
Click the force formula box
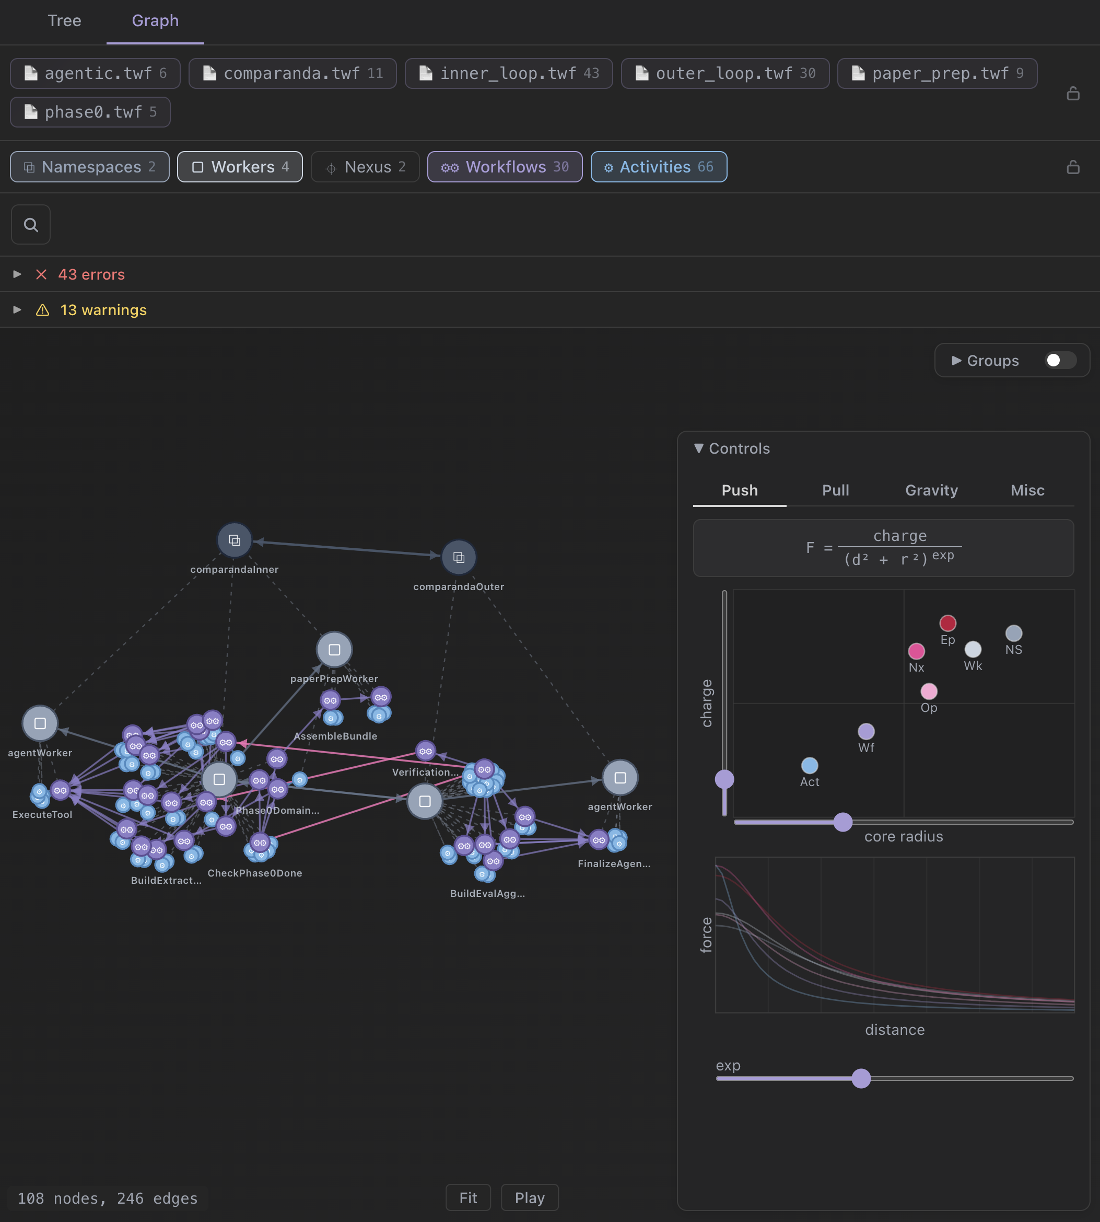(883, 548)
